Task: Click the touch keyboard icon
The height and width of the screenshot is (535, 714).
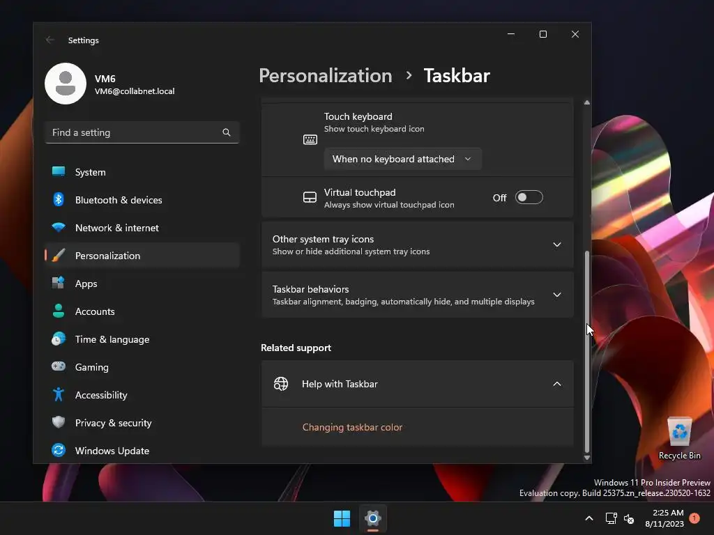Action: (x=310, y=139)
